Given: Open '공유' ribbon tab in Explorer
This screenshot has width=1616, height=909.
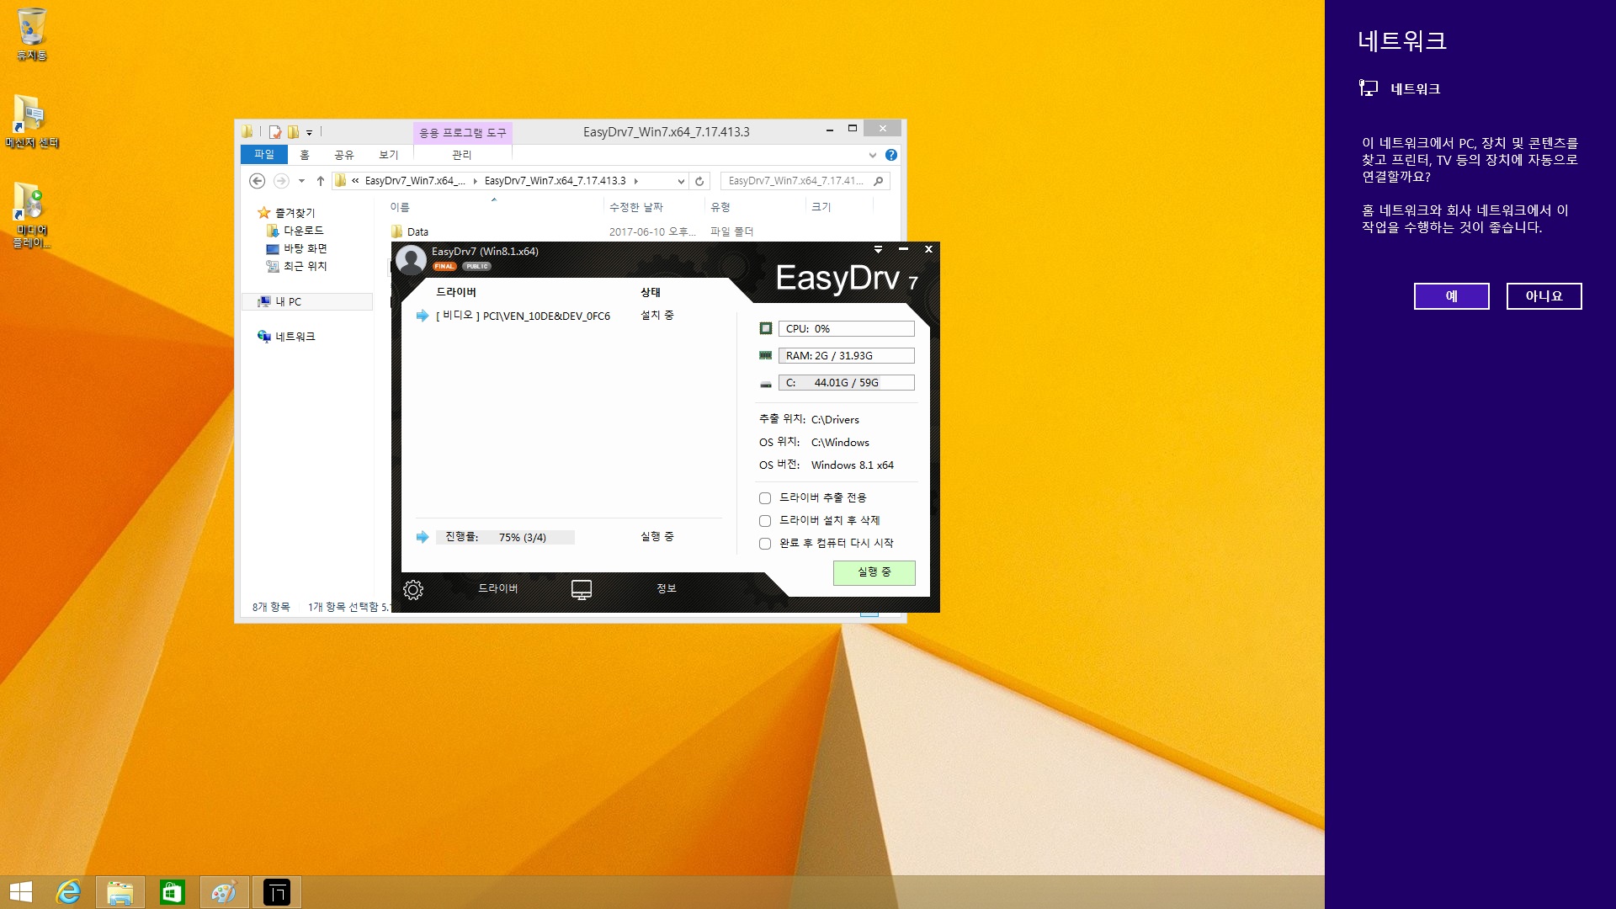Looking at the screenshot, I should [x=344, y=155].
